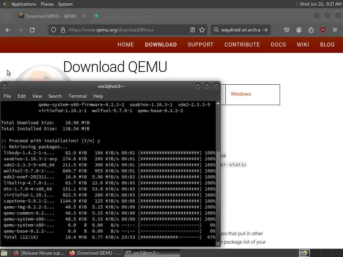Open the DOWNLOAD nav link
Viewport: 343px width, 257px height.
point(161,45)
